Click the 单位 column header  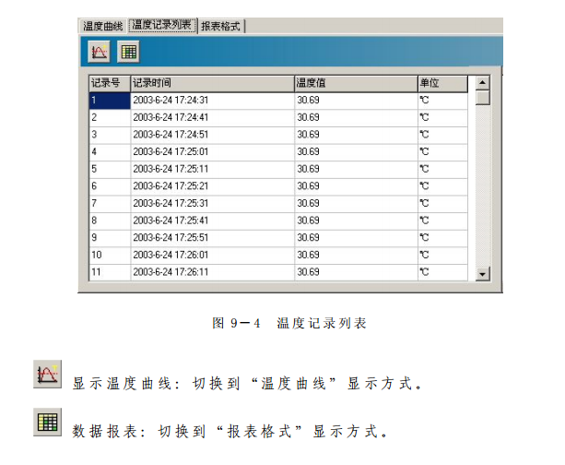[x=442, y=83]
